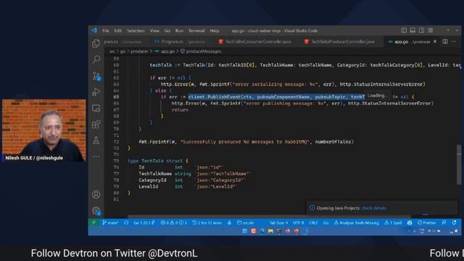
Task: Open remote window indicator in status bar
Action: pos(94,223)
